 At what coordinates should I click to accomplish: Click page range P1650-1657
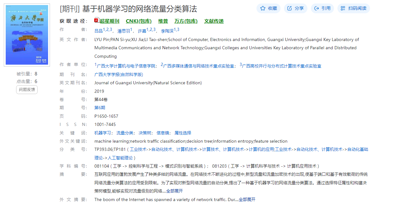106,116
